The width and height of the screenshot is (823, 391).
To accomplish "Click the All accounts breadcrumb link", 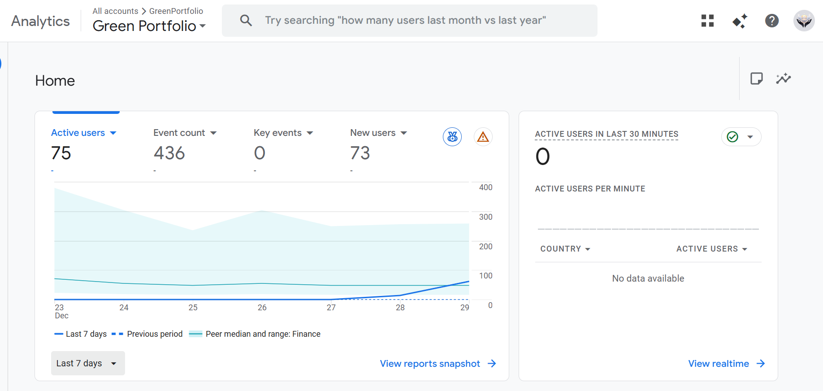I will [115, 11].
